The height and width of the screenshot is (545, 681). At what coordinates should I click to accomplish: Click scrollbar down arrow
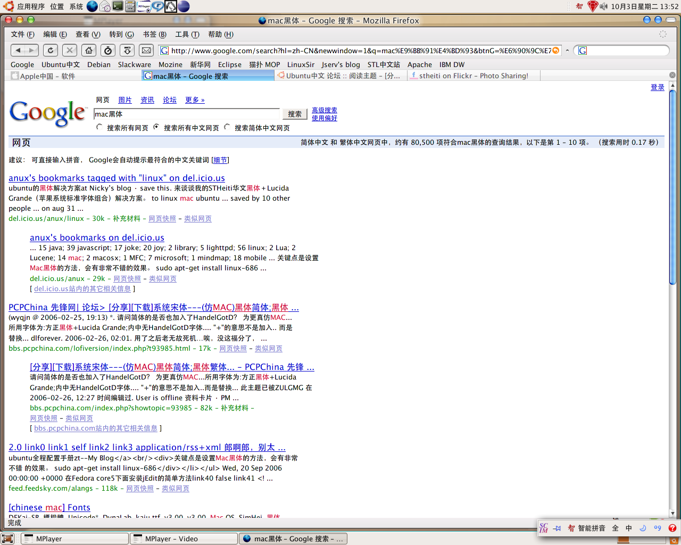point(672,514)
